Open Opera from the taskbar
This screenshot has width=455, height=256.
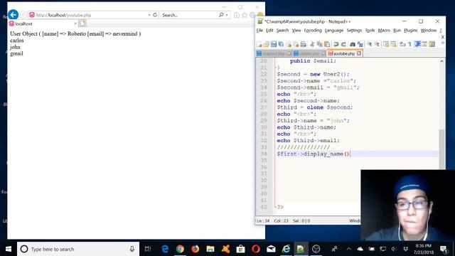[256, 249]
